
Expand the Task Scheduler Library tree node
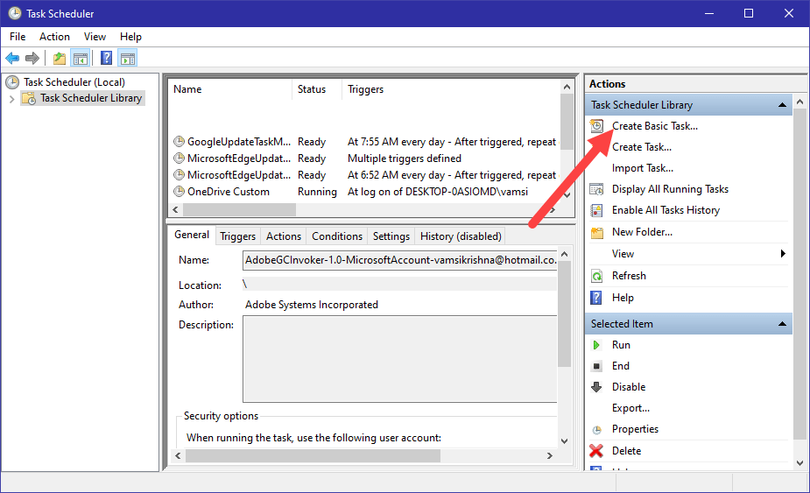pos(11,98)
